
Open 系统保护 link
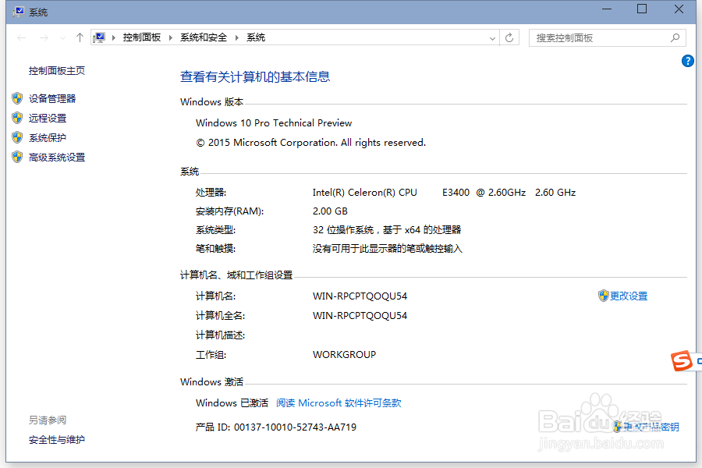tap(48, 138)
